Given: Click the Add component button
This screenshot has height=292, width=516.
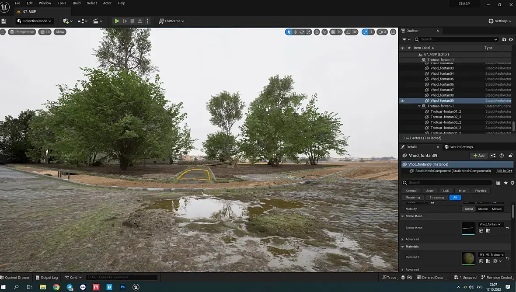Looking at the screenshot, I should [x=479, y=156].
